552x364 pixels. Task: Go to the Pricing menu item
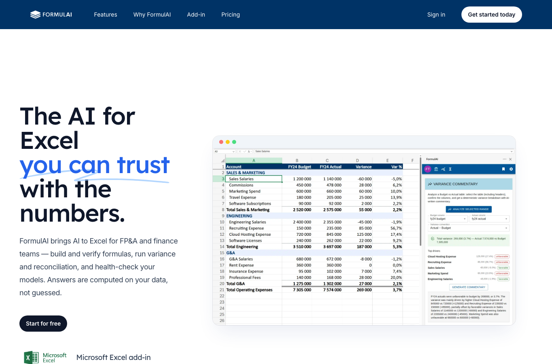coord(231,15)
